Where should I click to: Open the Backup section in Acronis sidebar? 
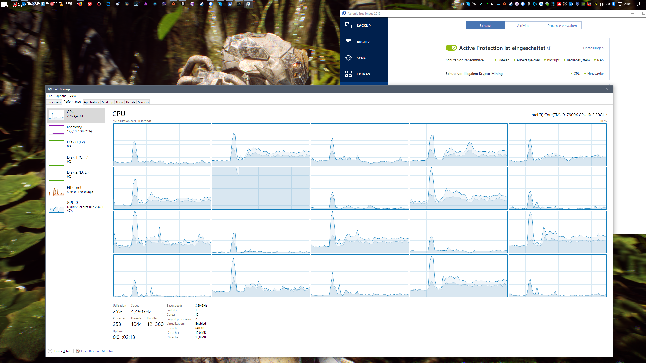point(363,26)
